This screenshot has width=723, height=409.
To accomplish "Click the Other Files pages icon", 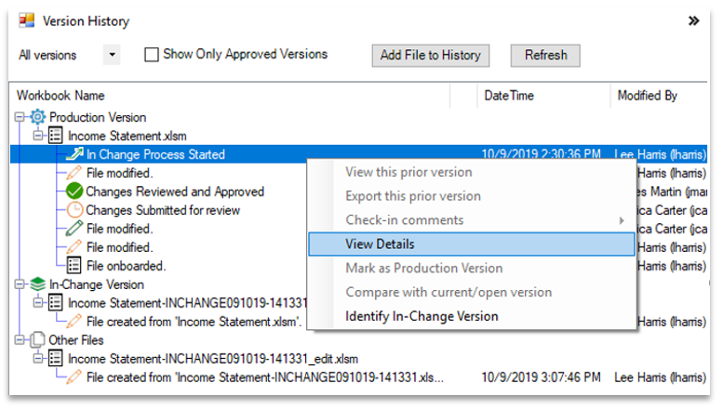I will (x=38, y=340).
